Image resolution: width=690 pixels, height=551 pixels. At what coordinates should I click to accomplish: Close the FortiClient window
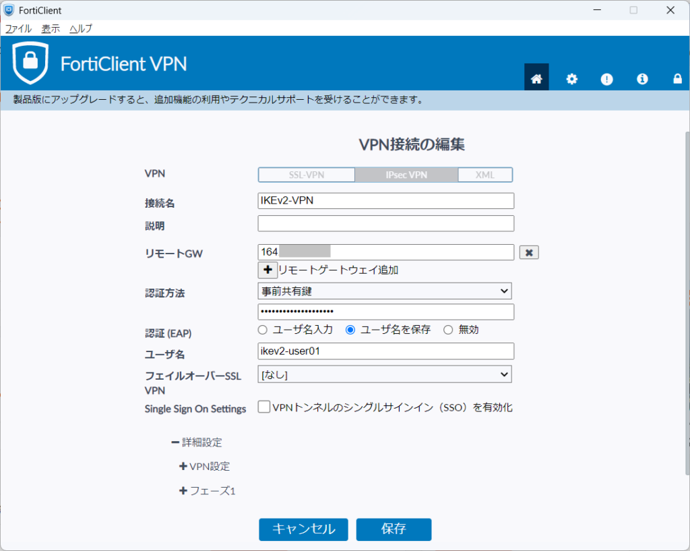coord(670,9)
